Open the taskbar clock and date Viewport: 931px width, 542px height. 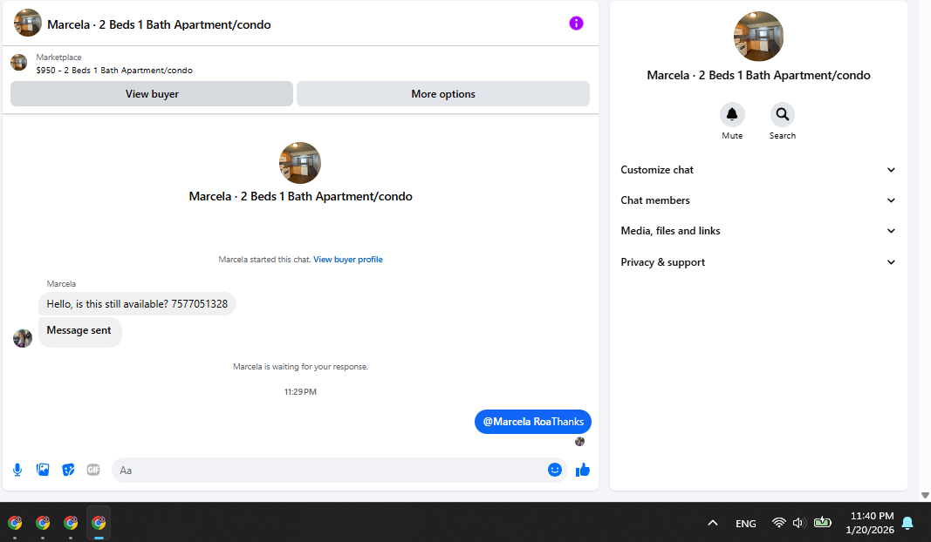click(870, 523)
